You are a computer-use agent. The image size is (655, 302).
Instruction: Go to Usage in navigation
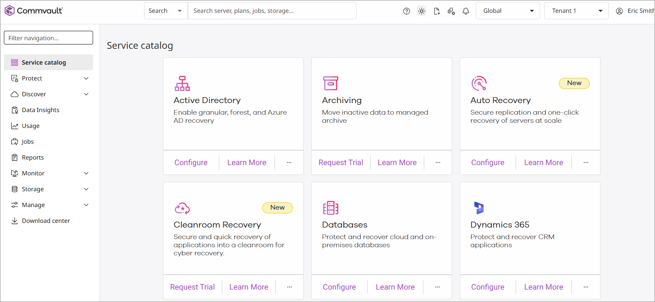(48, 126)
